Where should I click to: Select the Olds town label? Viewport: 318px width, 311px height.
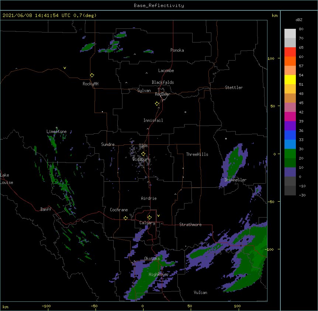[143, 146]
